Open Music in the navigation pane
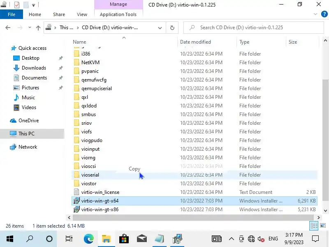This screenshot has height=247, width=329. [28, 98]
